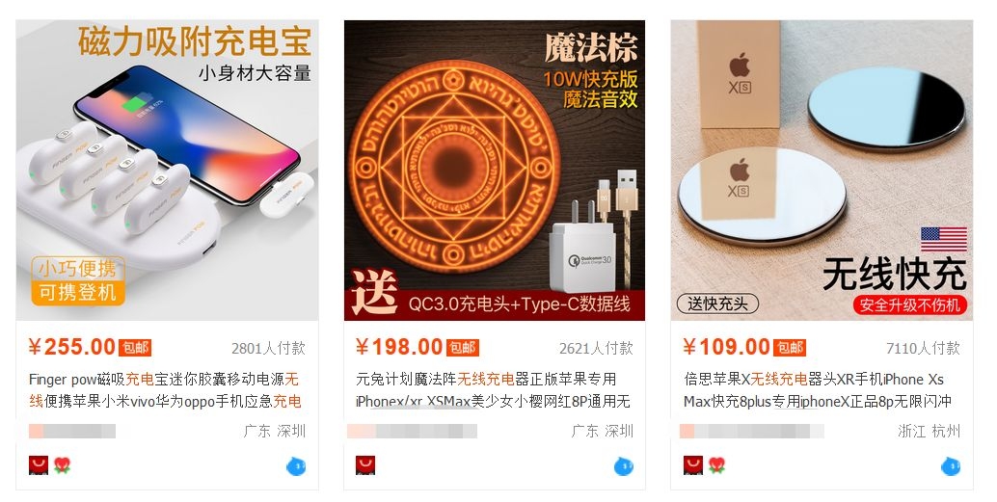Open the 倍思苹果X无线充电器 title link
The width and height of the screenshot is (997, 502).
point(818,390)
